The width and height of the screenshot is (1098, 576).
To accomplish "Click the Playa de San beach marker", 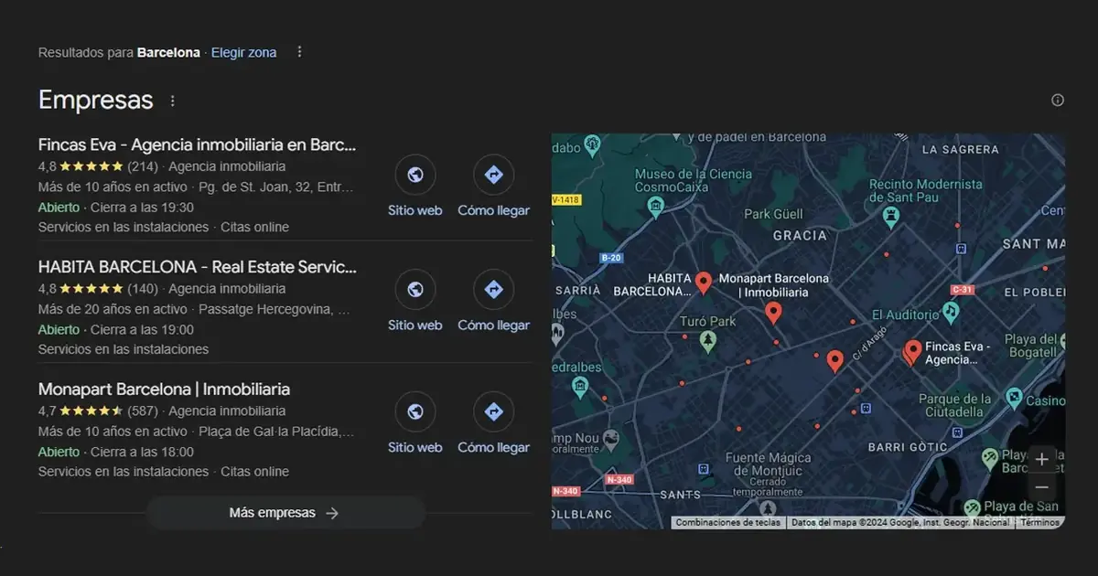I will point(973,507).
